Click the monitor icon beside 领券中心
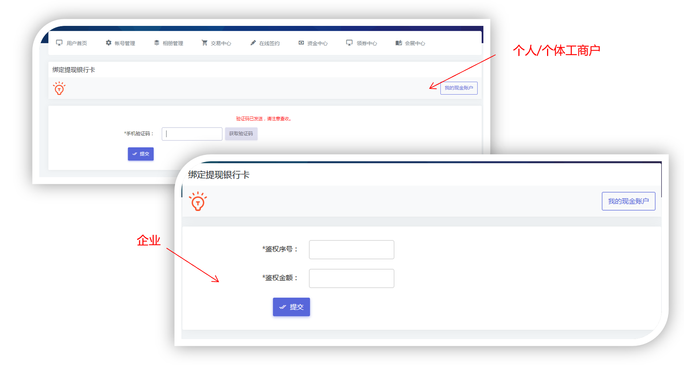Viewport: 684px width, 365px height. pyautogui.click(x=349, y=43)
